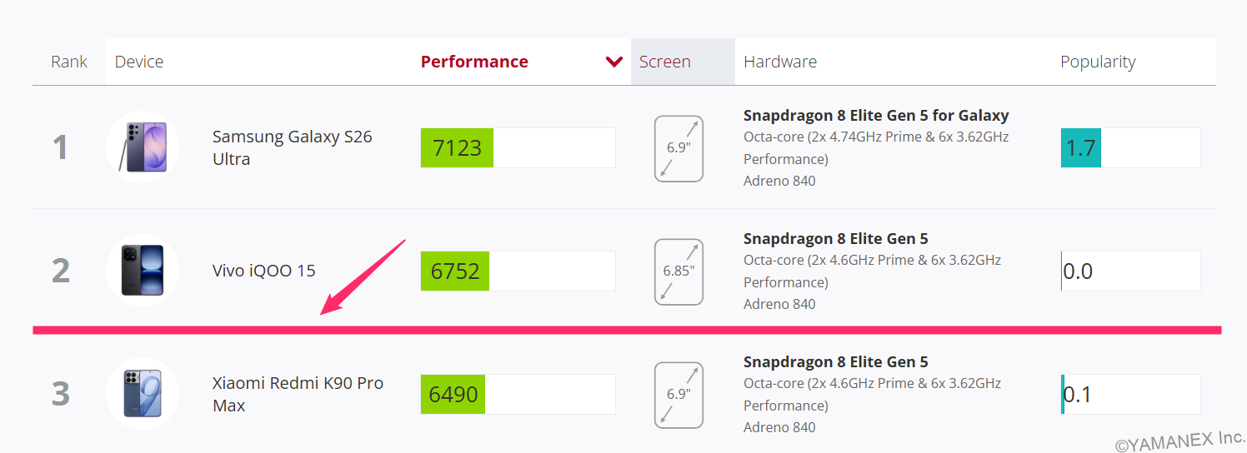This screenshot has width=1247, height=453.
Task: Click the Vivo iQOO 15 phone image
Action: point(143,271)
